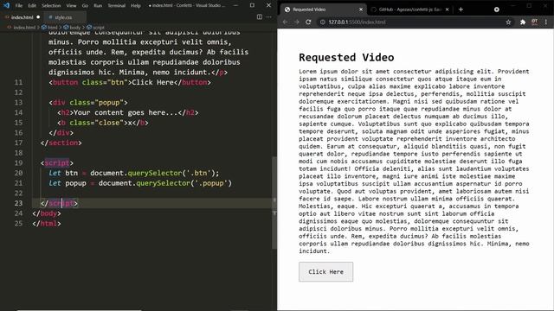Click the unsaved dot on index.html tab
The height and width of the screenshot is (311, 554).
click(x=38, y=17)
